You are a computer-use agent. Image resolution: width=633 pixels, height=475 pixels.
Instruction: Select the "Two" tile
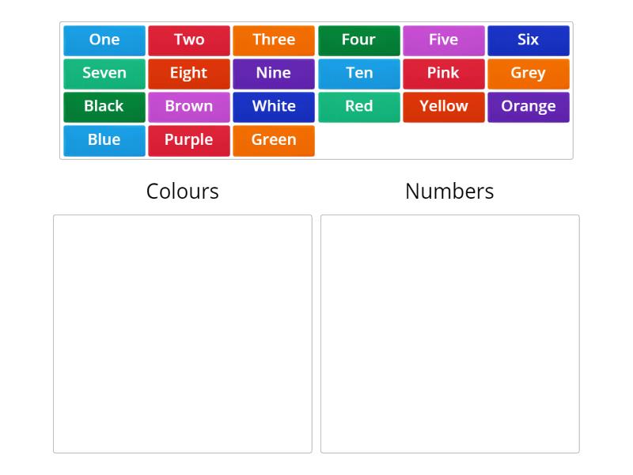pos(189,40)
